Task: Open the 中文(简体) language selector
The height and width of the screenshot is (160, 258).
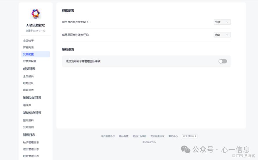Action: [190, 136]
